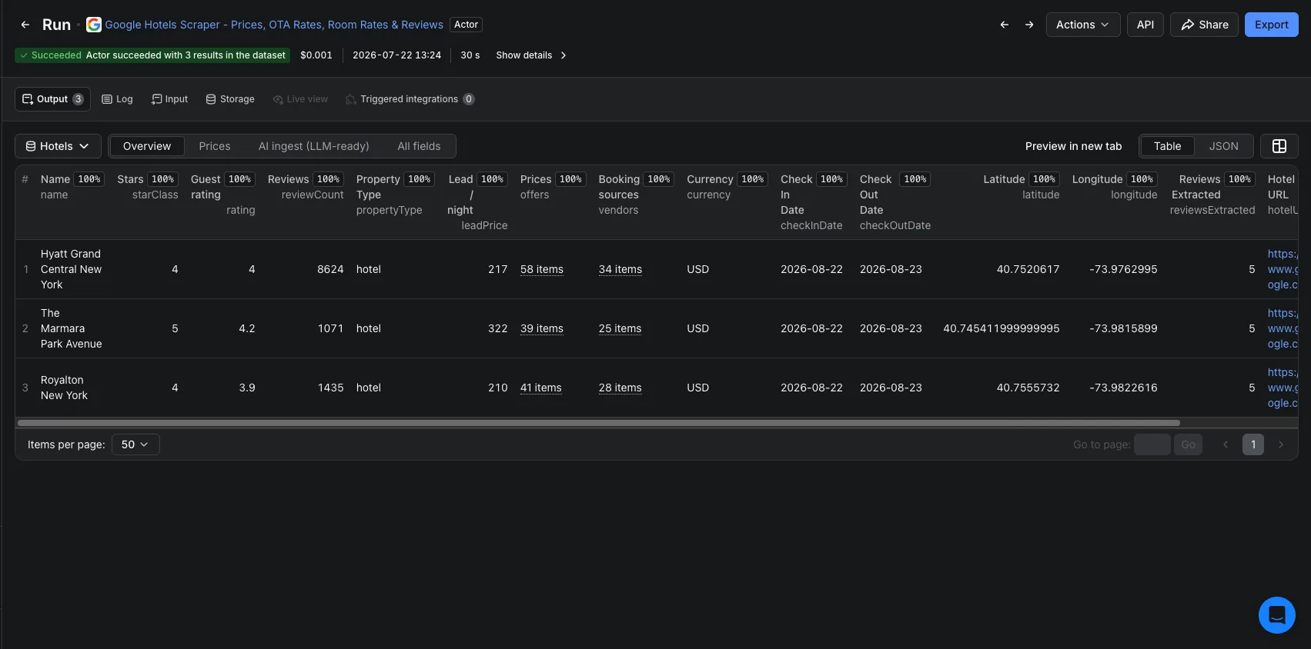The image size is (1311, 649).
Task: Select the Overview view
Action: point(147,146)
